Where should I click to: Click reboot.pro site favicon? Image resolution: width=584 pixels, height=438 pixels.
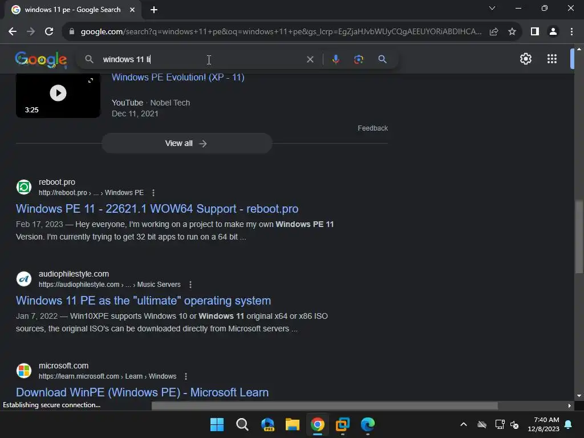point(24,187)
